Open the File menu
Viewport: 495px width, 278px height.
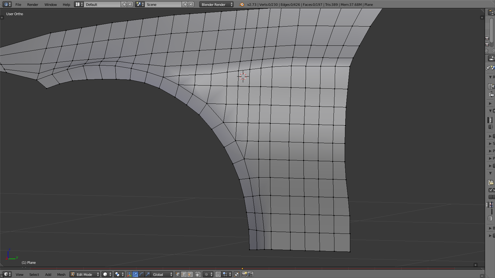(18, 5)
